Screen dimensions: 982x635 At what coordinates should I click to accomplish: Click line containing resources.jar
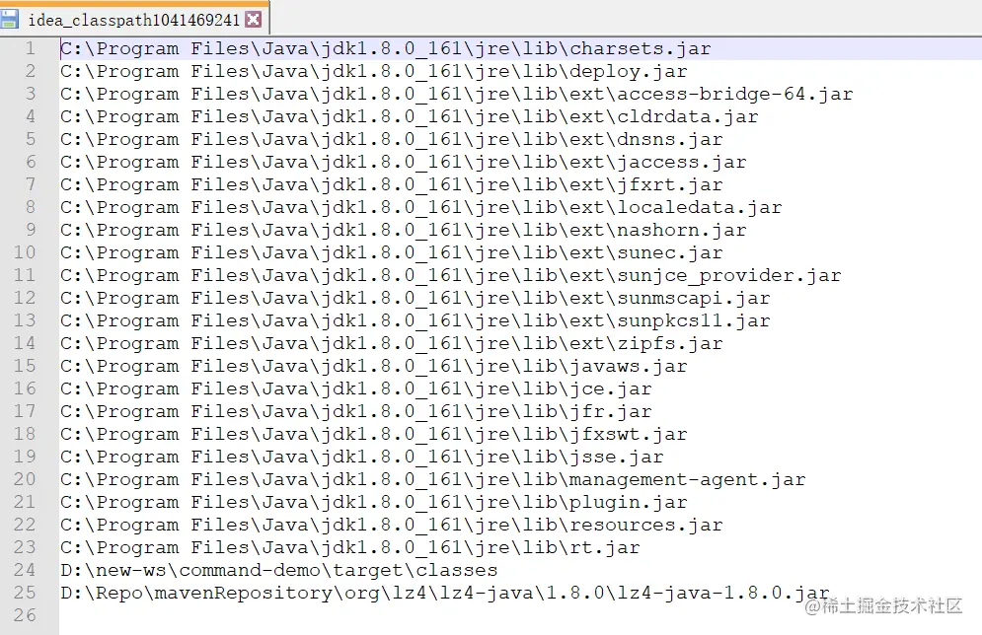pos(392,525)
